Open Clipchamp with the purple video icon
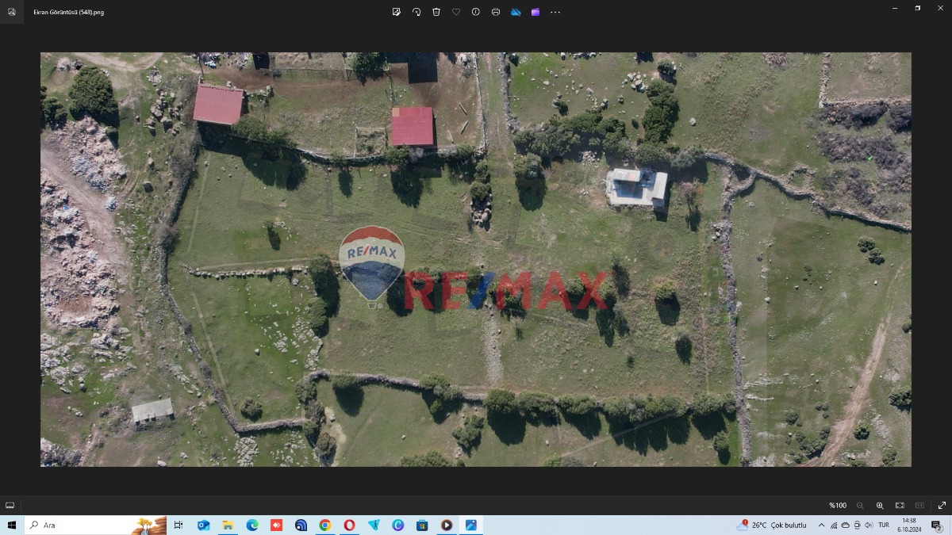 535,12
